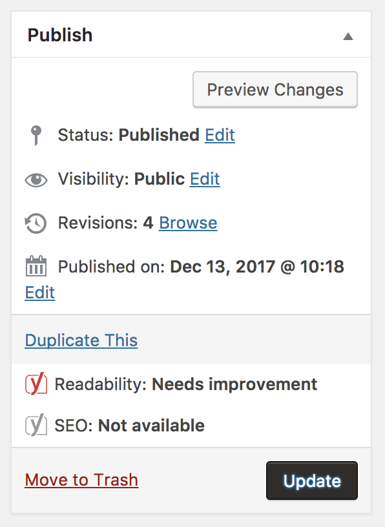Click the red Yoast readability icon

tap(36, 384)
